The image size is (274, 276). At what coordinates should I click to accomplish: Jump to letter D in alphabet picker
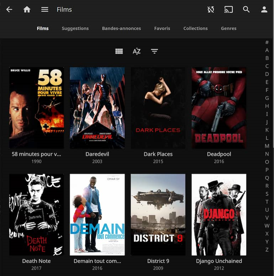click(267, 74)
